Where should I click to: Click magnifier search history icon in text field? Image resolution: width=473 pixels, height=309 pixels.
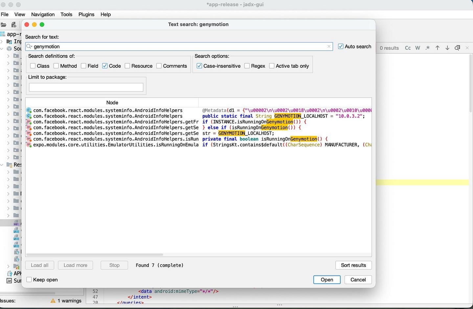(29, 46)
